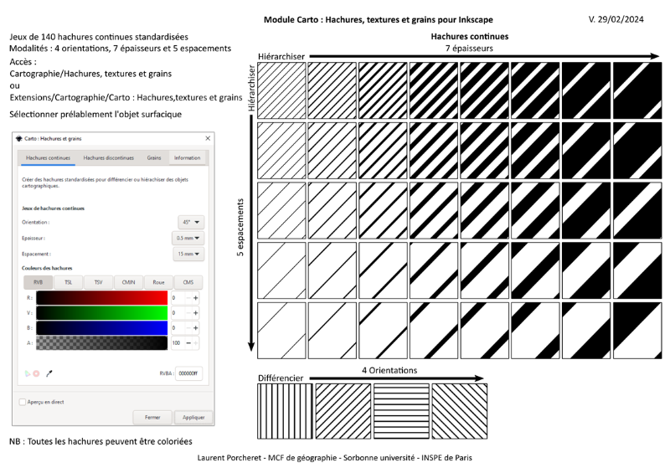Image resolution: width=670 pixels, height=473 pixels.
Task: Click the RVBA hex value field
Action: [188, 373]
